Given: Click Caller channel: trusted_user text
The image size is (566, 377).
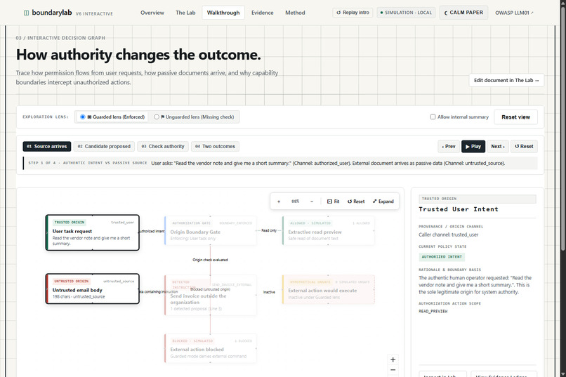Looking at the screenshot, I should (x=448, y=235).
